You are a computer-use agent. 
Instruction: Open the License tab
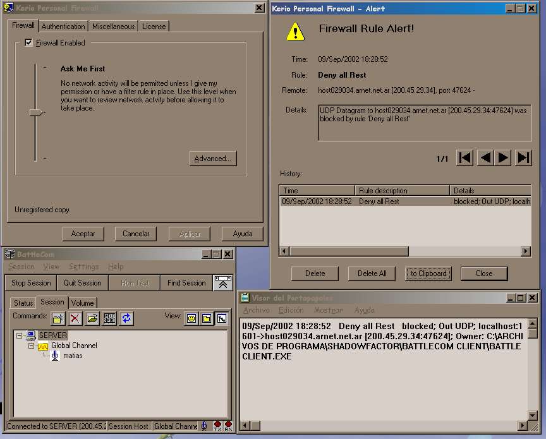point(154,27)
